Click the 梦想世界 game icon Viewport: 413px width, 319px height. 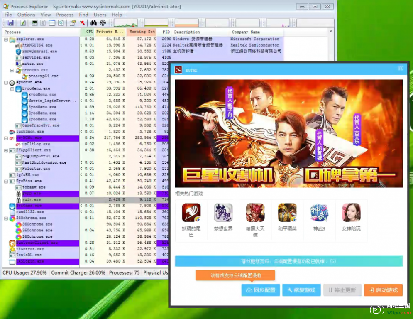[223, 213]
